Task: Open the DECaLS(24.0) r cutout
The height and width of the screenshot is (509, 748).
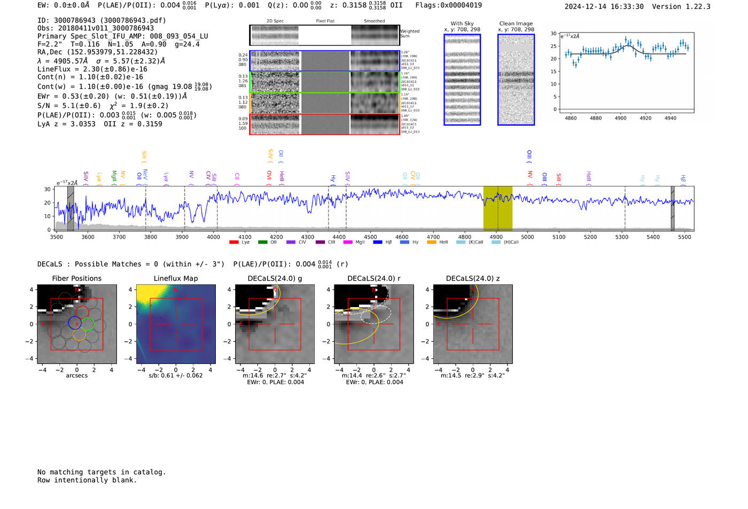Action: 374,324
